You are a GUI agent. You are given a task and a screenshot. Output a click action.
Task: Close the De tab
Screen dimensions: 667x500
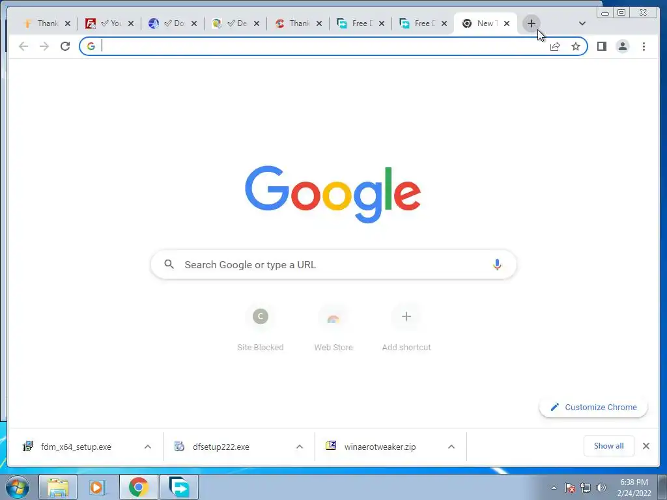[x=257, y=23]
